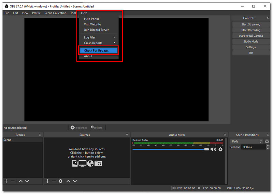Viewport: 273px width, 194px height.
Task: Click Start Streaming button
Action: [x=251, y=24]
